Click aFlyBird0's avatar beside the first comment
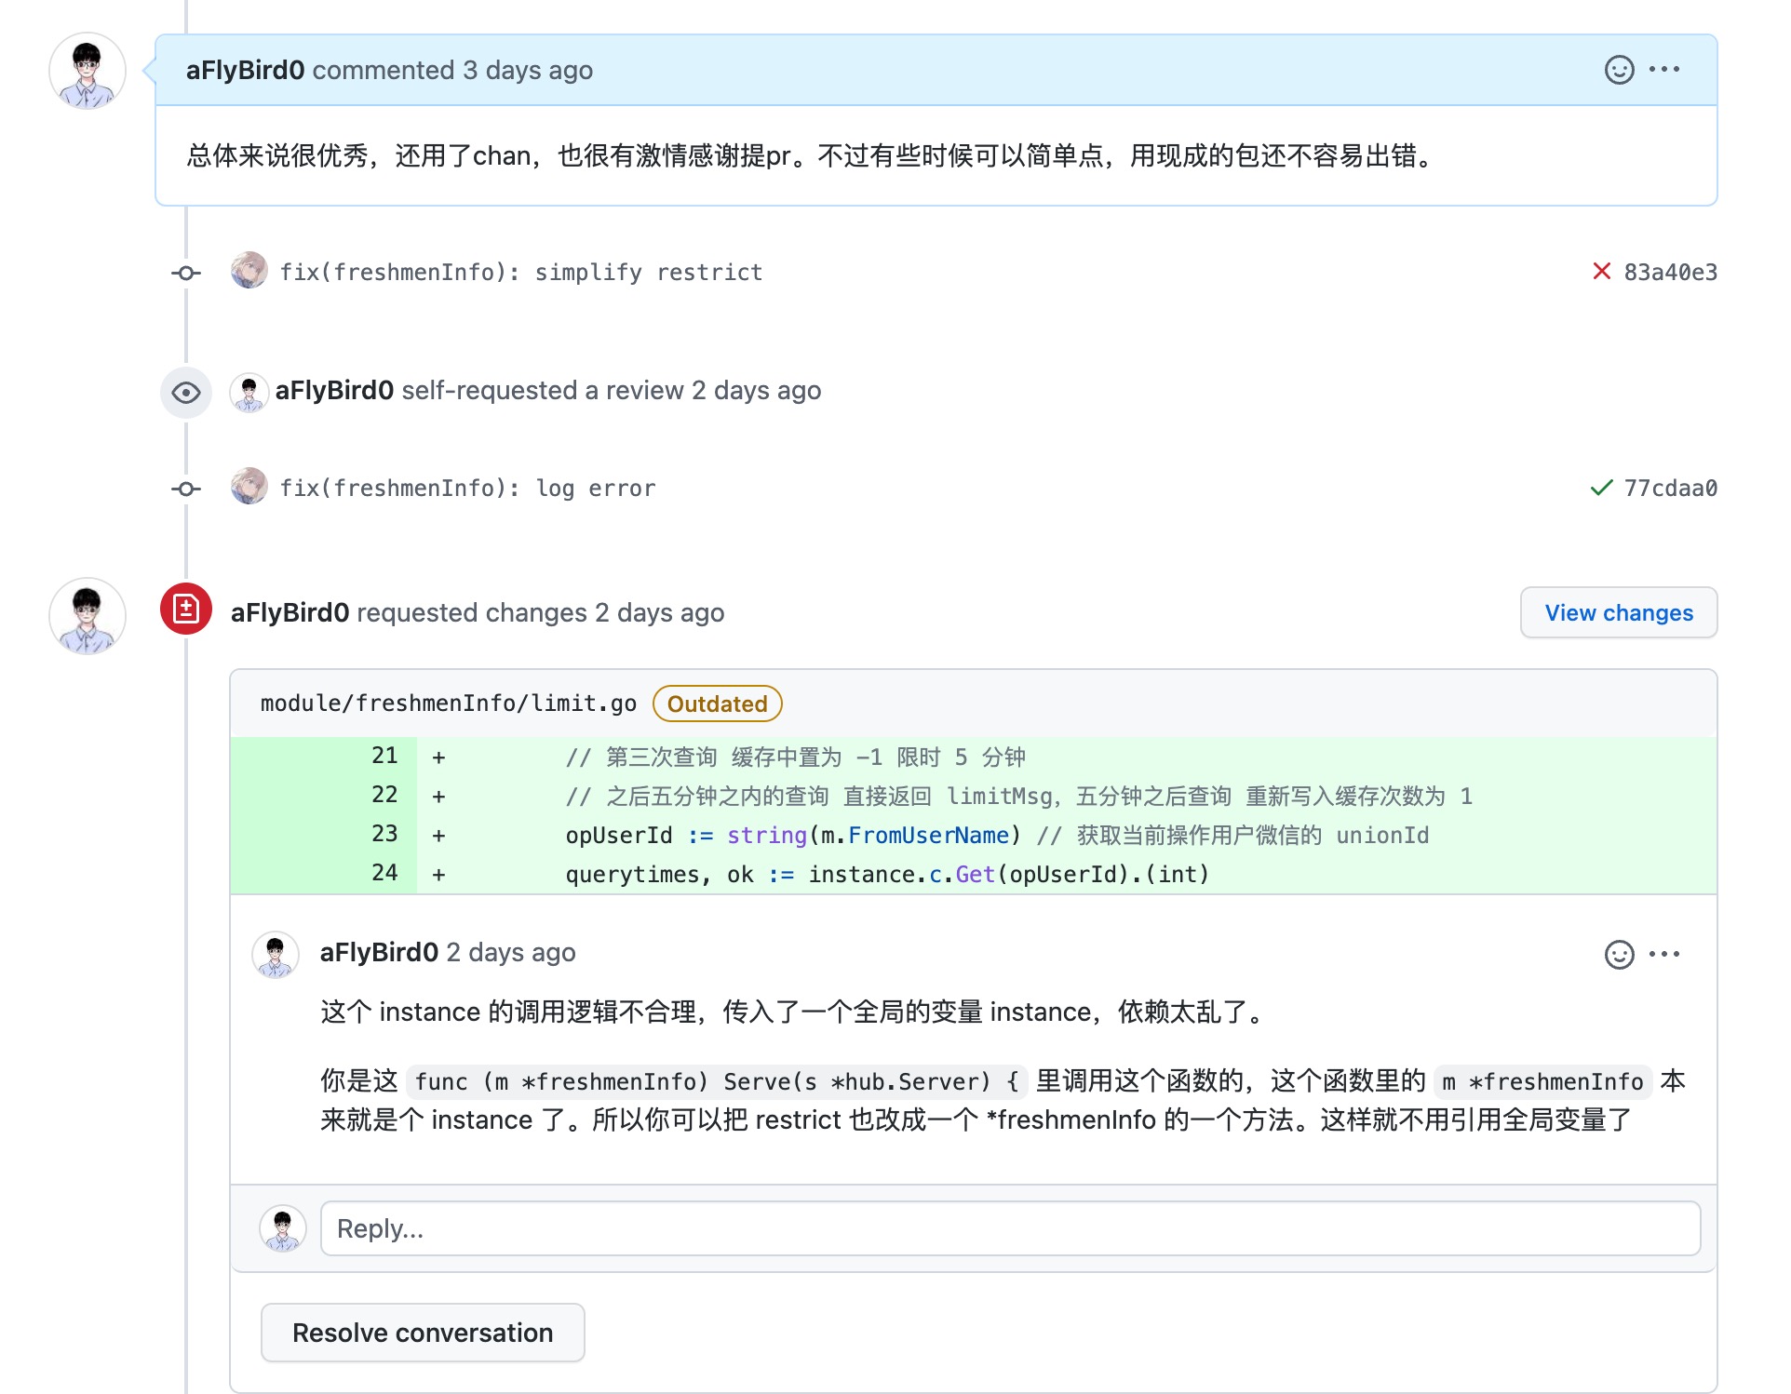Screen dimensions: 1791x1394 (87, 71)
